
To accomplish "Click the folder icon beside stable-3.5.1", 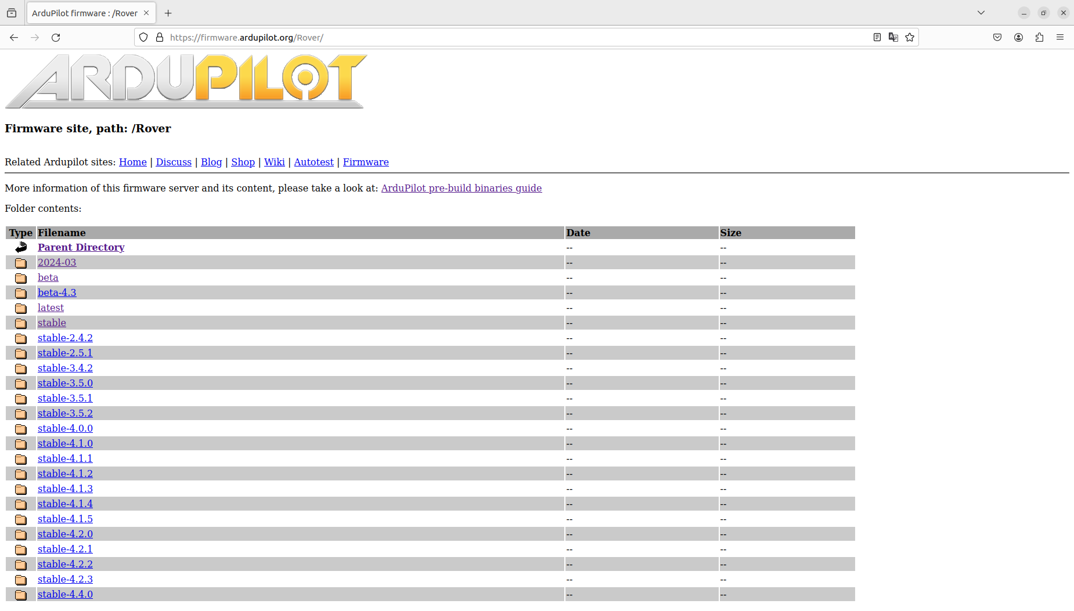I will (21, 399).
